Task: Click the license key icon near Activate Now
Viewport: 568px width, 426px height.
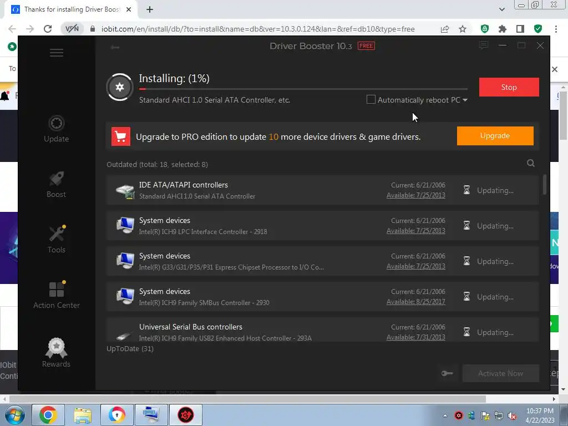Action: pyautogui.click(x=447, y=373)
